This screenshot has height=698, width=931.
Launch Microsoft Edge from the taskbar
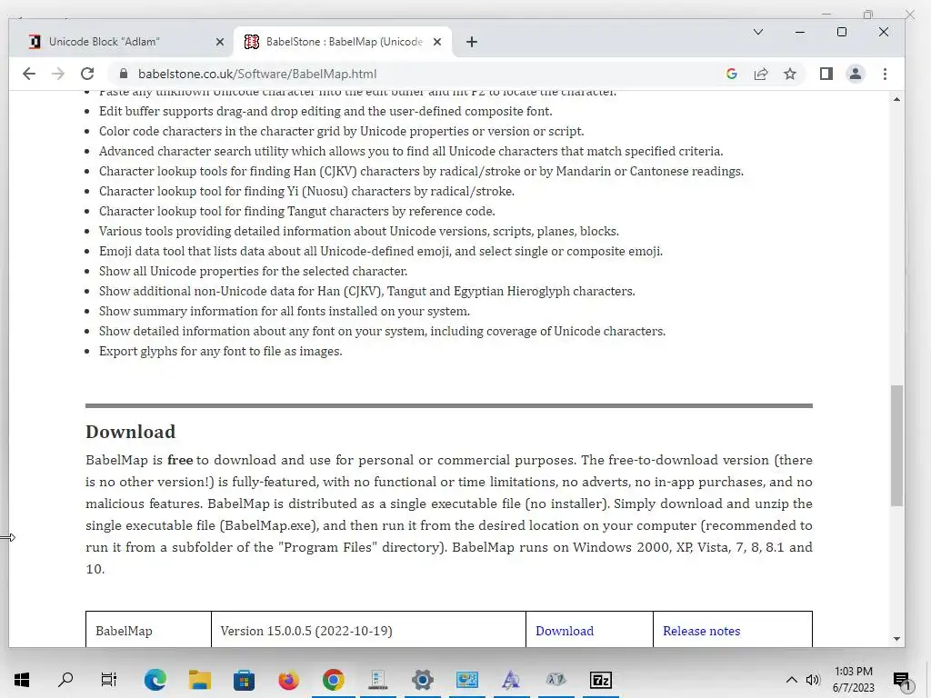[155, 680]
